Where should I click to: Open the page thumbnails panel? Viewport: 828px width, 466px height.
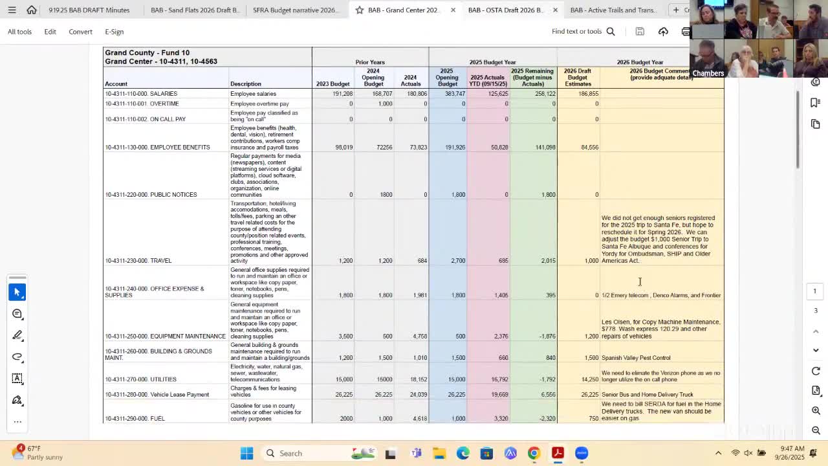click(816, 124)
